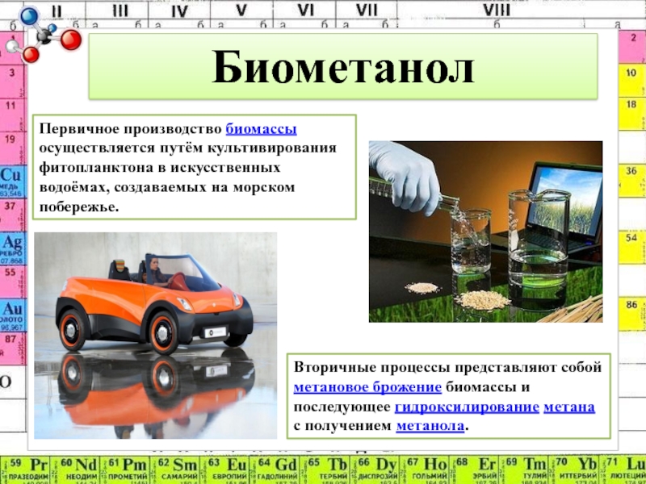
Task: Select the group V column header
Action: click(241, 10)
